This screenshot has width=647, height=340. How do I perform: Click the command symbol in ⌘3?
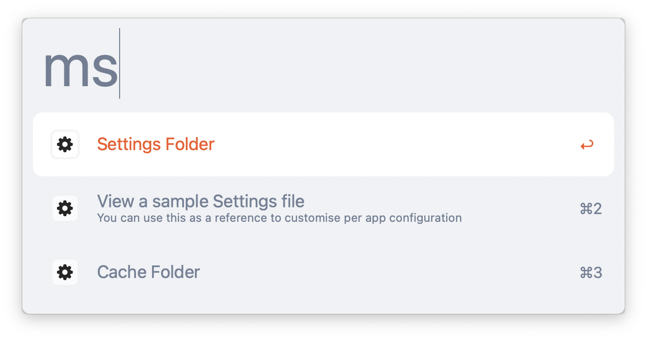[x=585, y=273]
